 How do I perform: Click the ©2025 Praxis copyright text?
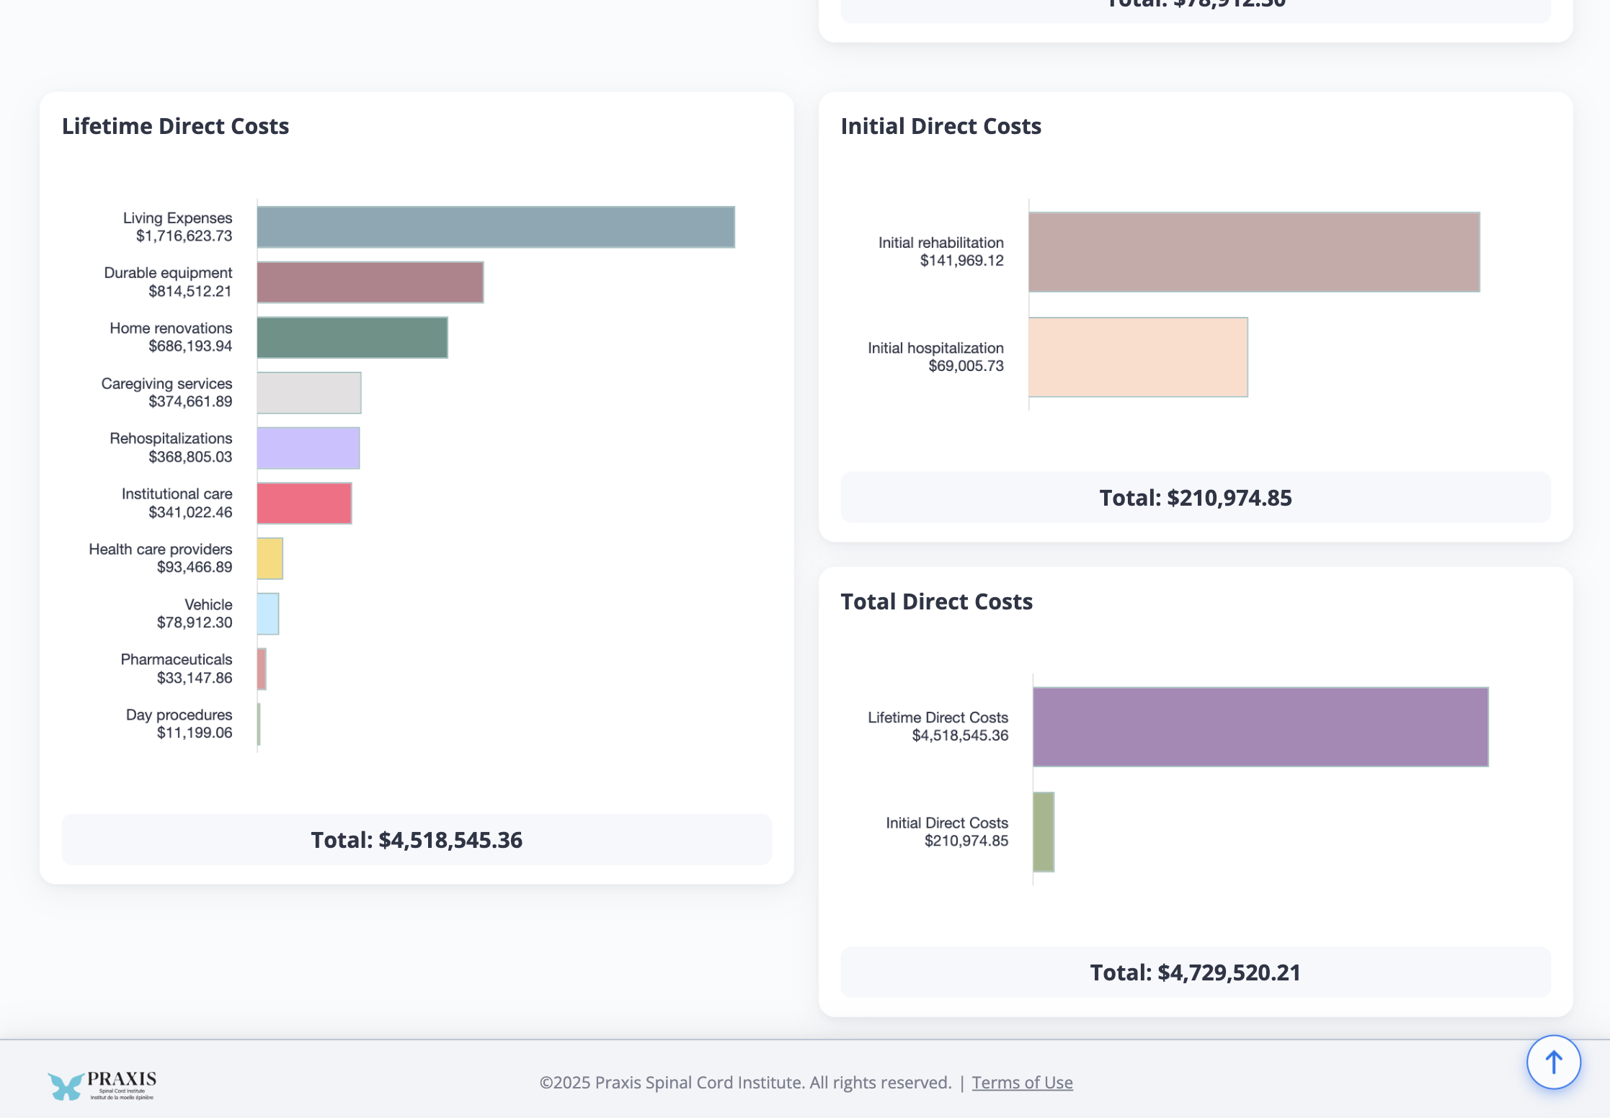click(746, 1082)
